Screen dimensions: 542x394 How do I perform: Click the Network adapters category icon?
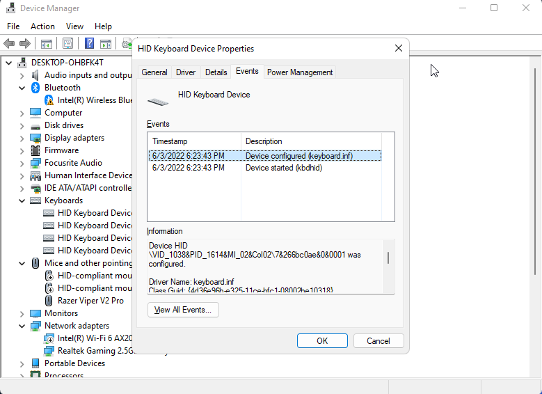pyautogui.click(x=35, y=326)
